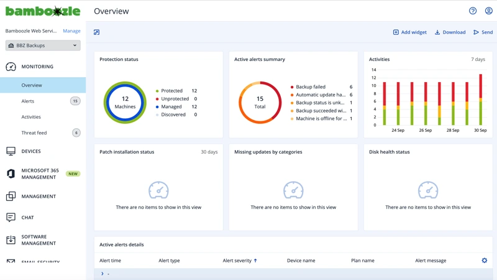The image size is (497, 280).
Task: Click the Add widget button
Action: point(409,32)
